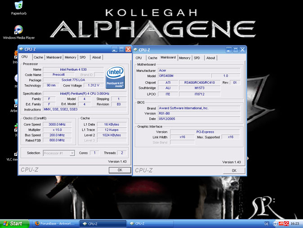Viewport: 303px width, 228px height.
Task: Click BIOS Version value R01-B0
Action: (x=199, y=114)
